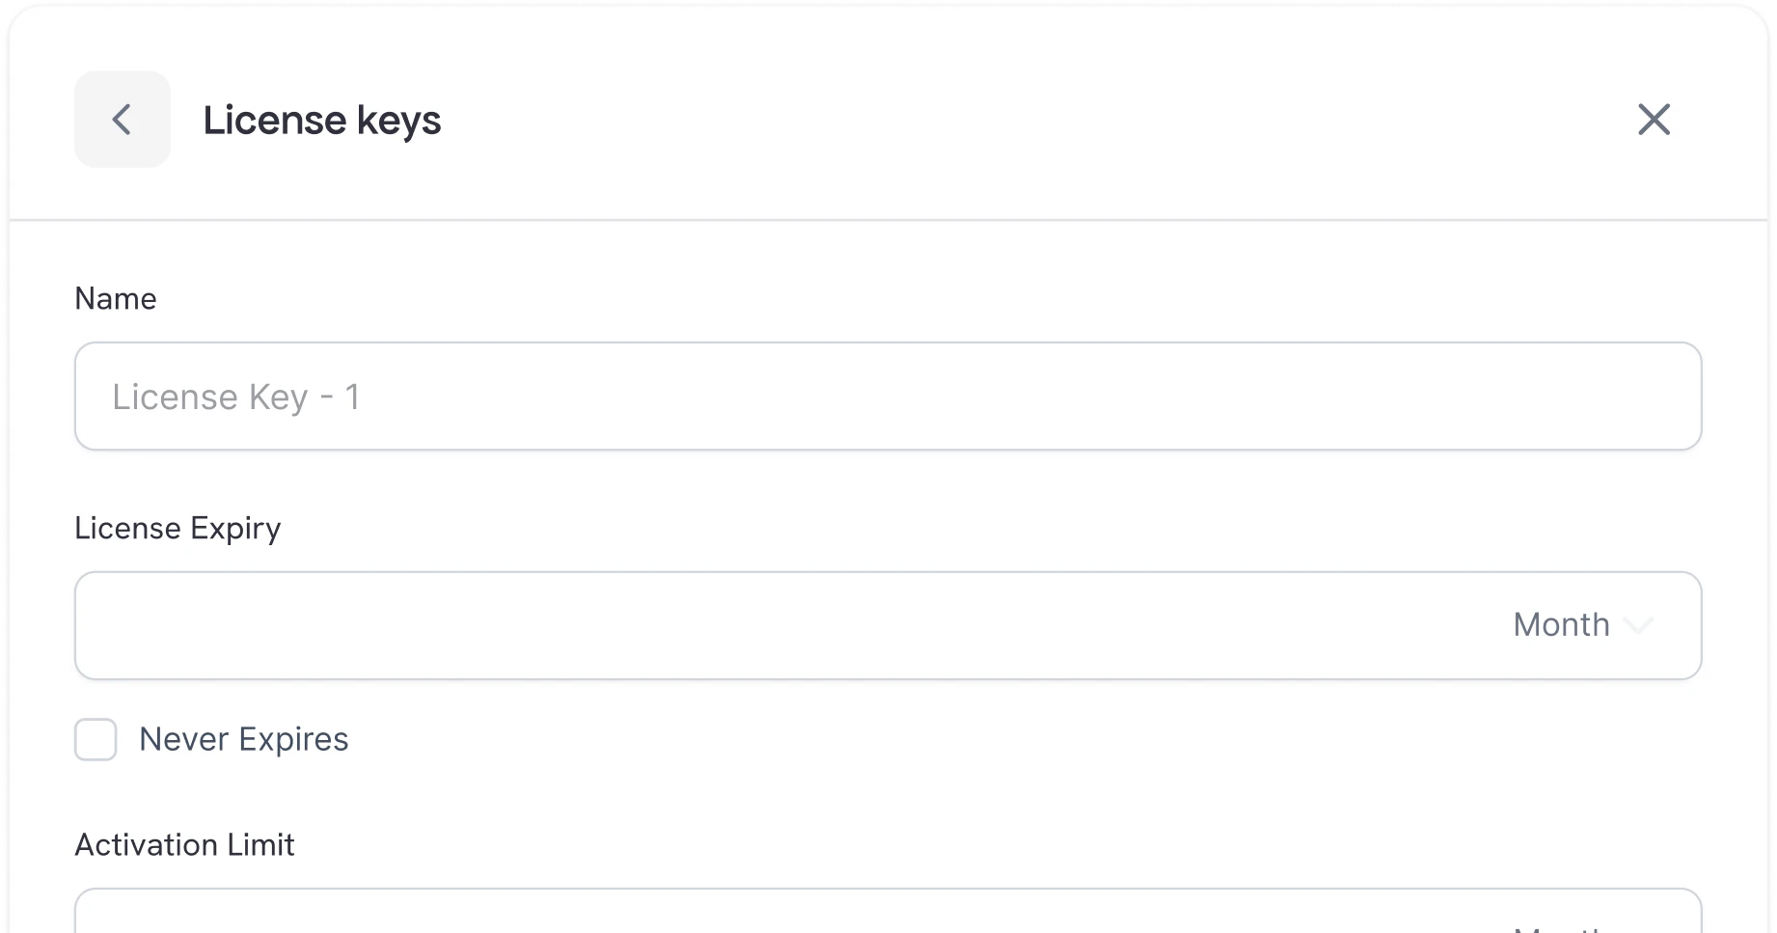The width and height of the screenshot is (1777, 933).
Task: Close the License keys dialog
Action: (x=1654, y=120)
